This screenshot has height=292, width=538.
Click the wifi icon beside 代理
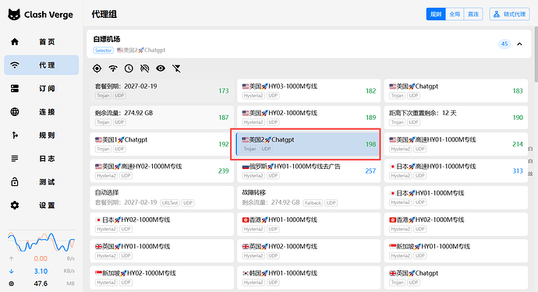[15, 65]
